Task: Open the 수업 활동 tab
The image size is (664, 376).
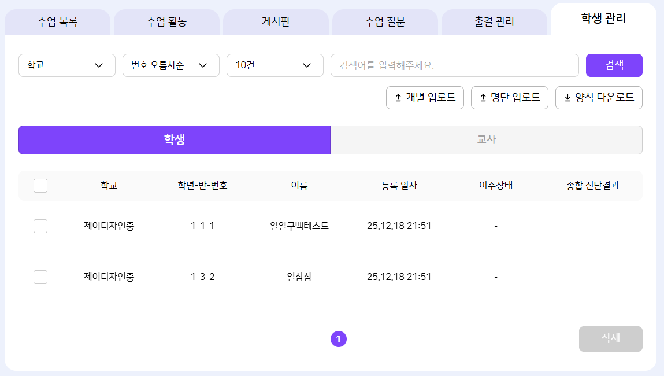Action: point(166,23)
